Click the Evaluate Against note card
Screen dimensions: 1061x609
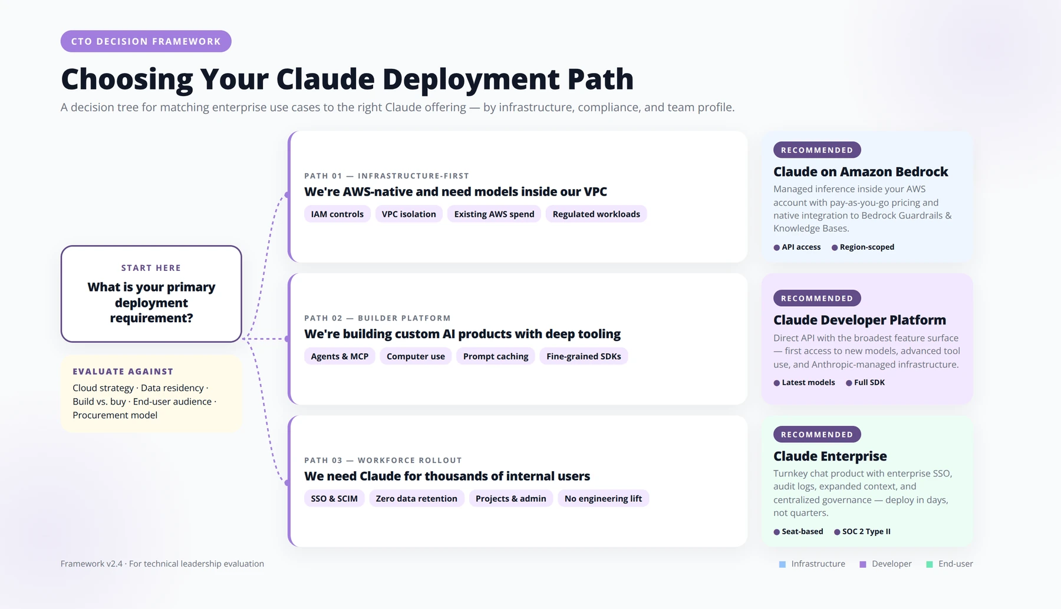tap(151, 393)
